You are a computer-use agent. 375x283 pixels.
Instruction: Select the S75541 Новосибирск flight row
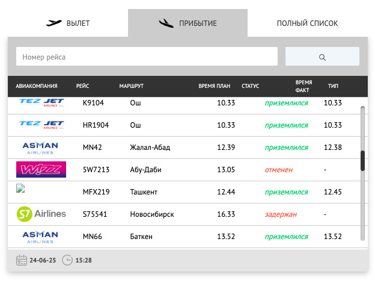tap(184, 214)
